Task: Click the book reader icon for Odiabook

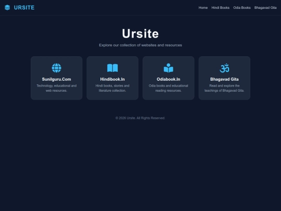Action: click(169, 68)
